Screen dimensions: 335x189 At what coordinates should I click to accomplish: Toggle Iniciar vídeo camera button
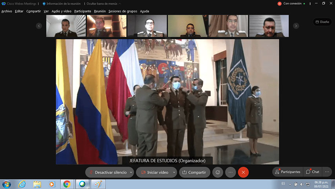point(155,172)
